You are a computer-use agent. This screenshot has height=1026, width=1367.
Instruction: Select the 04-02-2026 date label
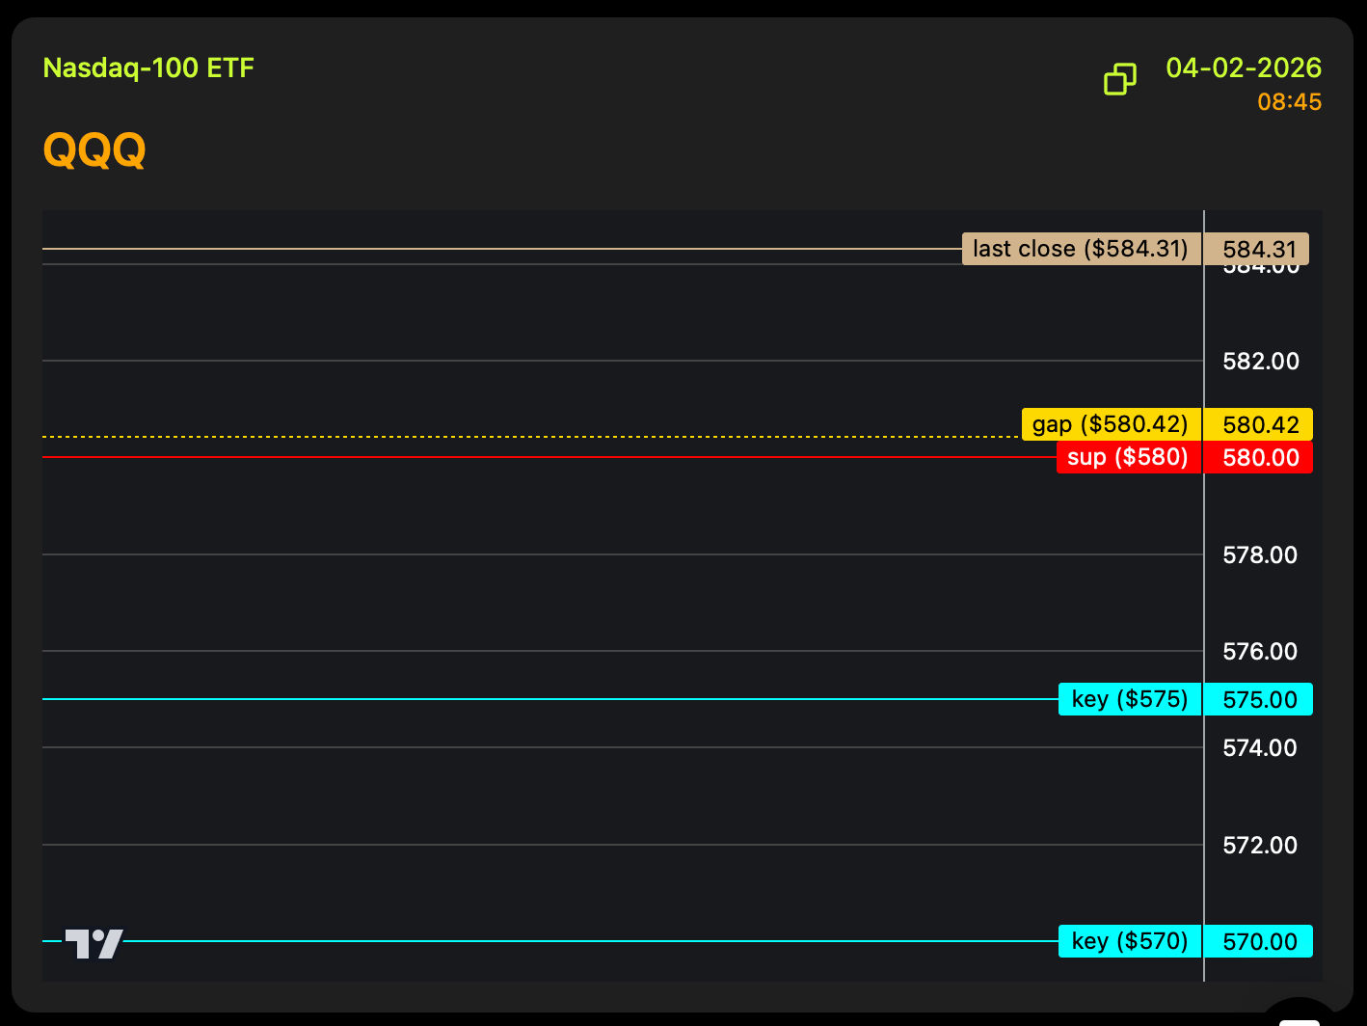pos(1243,68)
